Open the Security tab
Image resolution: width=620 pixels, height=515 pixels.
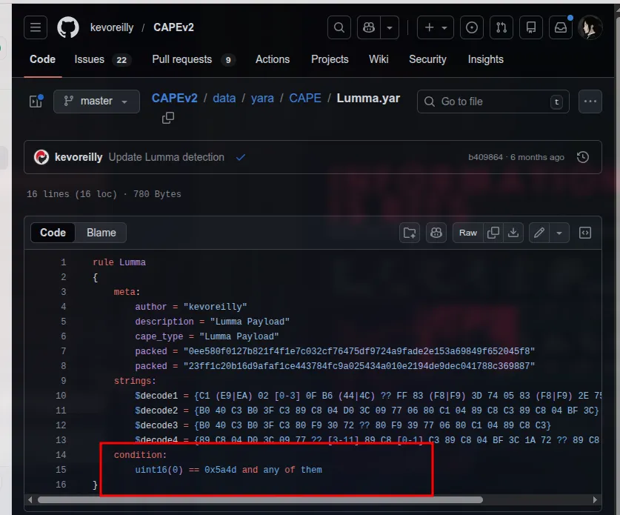pyautogui.click(x=427, y=59)
